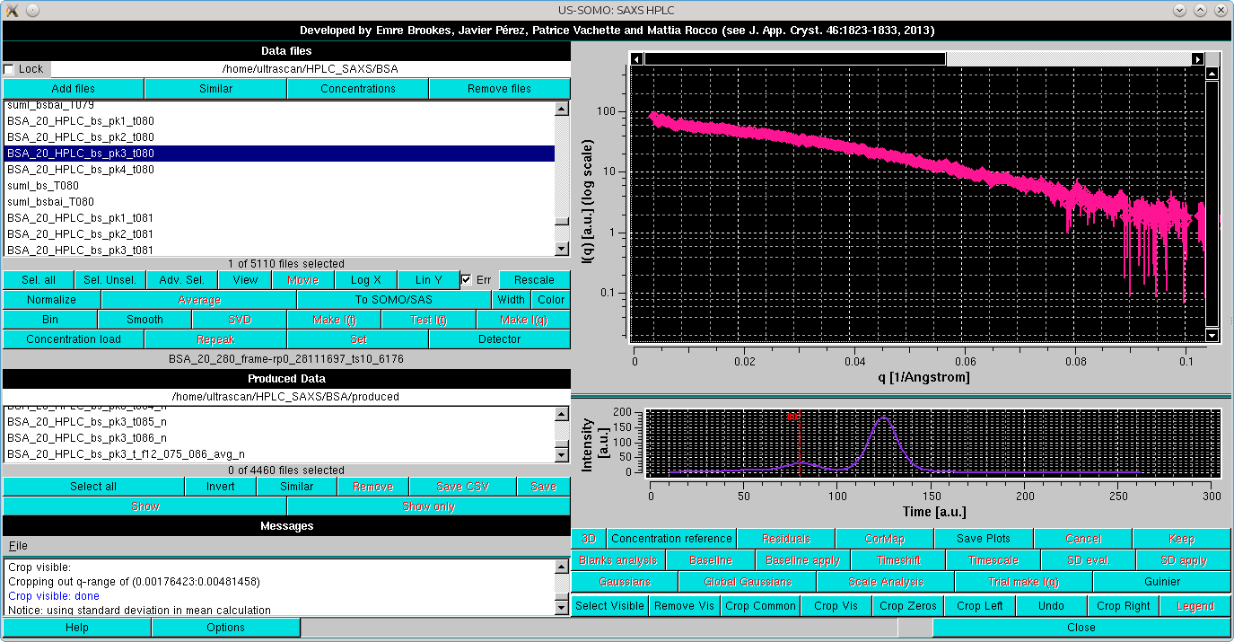Click the Undo button

pos(1051,606)
